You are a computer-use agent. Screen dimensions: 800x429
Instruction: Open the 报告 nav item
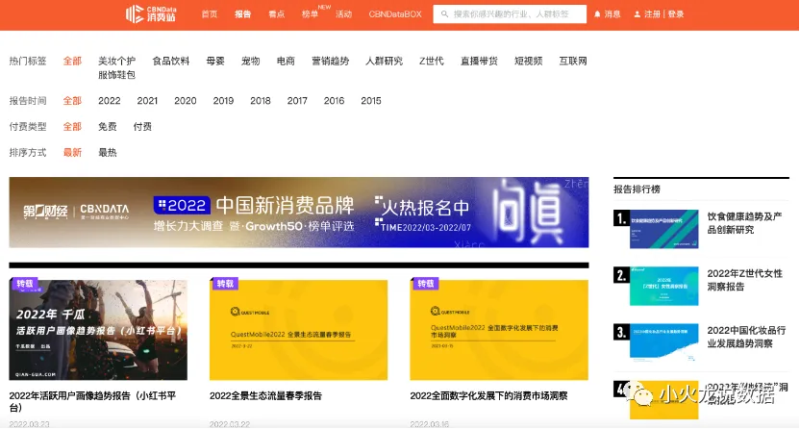[243, 14]
